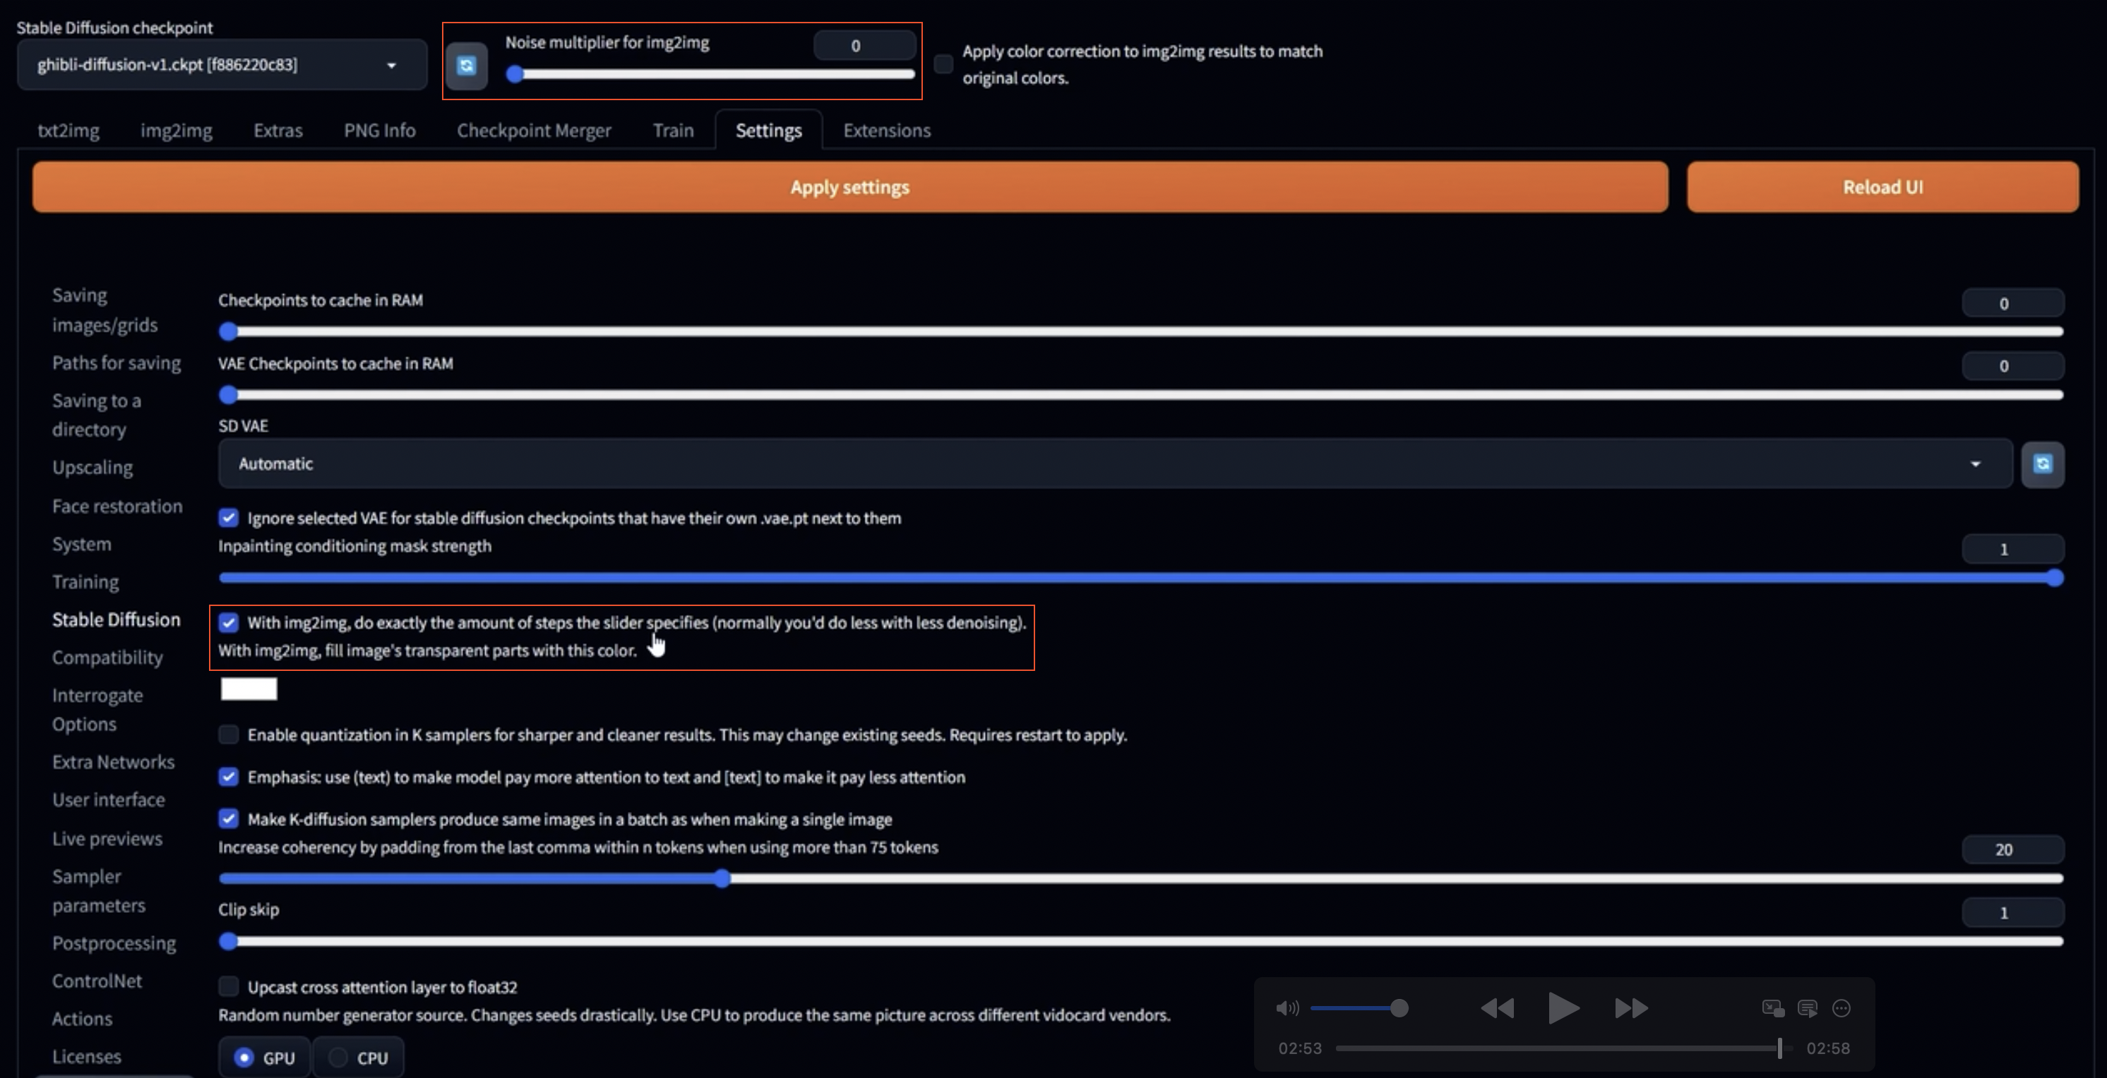2107x1078 pixels.
Task: Click refresh icon beside SD VAE dropdown
Action: point(2041,464)
